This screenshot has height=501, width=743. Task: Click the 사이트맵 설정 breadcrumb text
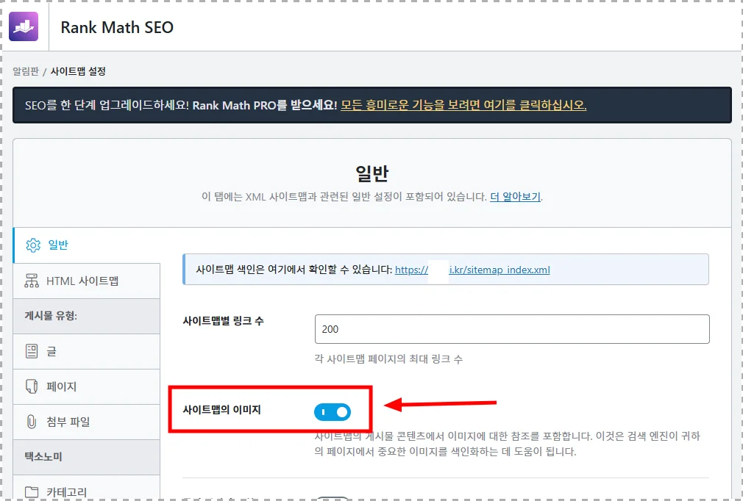78,71
